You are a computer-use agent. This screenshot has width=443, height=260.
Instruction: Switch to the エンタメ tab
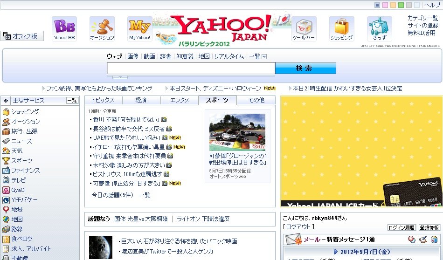coord(180,100)
